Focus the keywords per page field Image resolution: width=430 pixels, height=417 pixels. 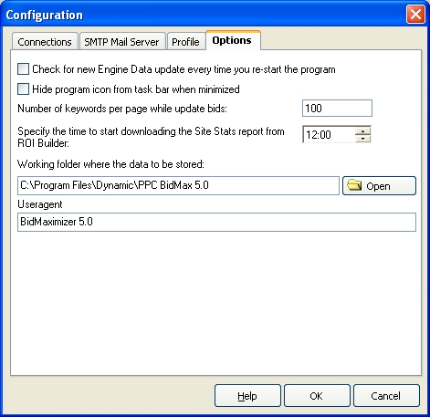pos(337,108)
